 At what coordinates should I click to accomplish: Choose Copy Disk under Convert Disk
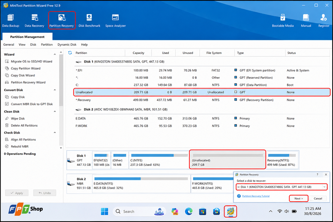(x=15, y=97)
